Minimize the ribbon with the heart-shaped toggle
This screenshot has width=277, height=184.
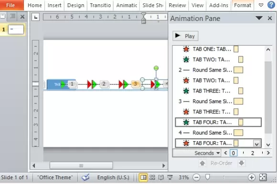pyautogui.click(x=261, y=5)
